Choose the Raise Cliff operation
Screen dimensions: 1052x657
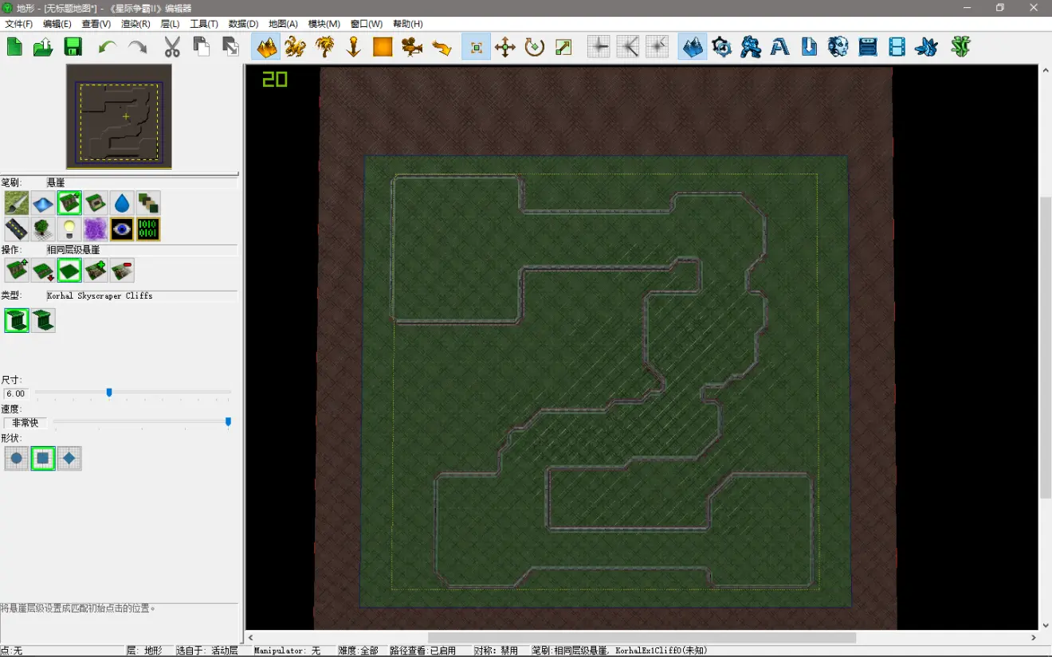(x=17, y=271)
